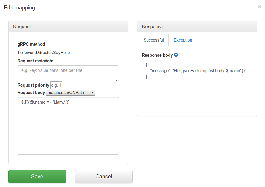The image size is (265, 187).
Task: Click the Cancel button
Action: click(x=104, y=176)
